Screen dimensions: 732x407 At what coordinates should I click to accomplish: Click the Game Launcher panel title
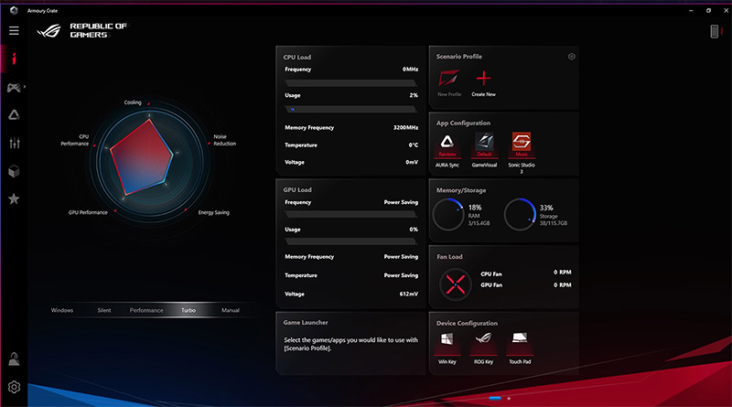306,323
